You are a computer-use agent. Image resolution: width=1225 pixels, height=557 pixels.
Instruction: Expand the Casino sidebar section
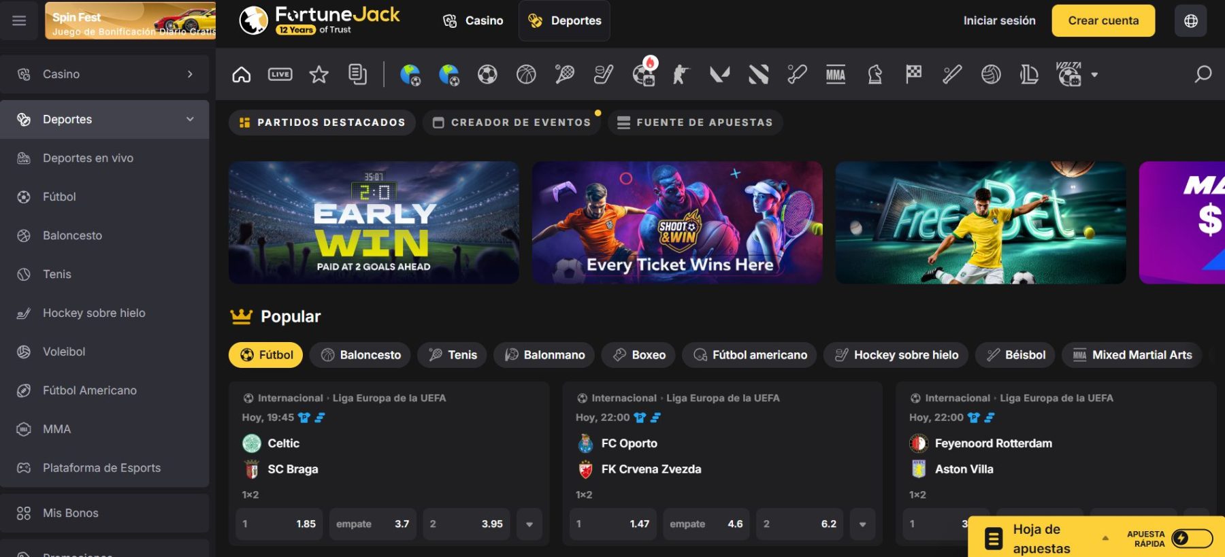[x=190, y=74]
